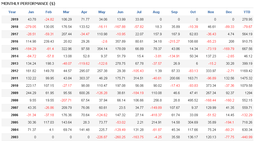Click the Mar column header
Viewport: 254px width, 141px height.
click(66, 12)
